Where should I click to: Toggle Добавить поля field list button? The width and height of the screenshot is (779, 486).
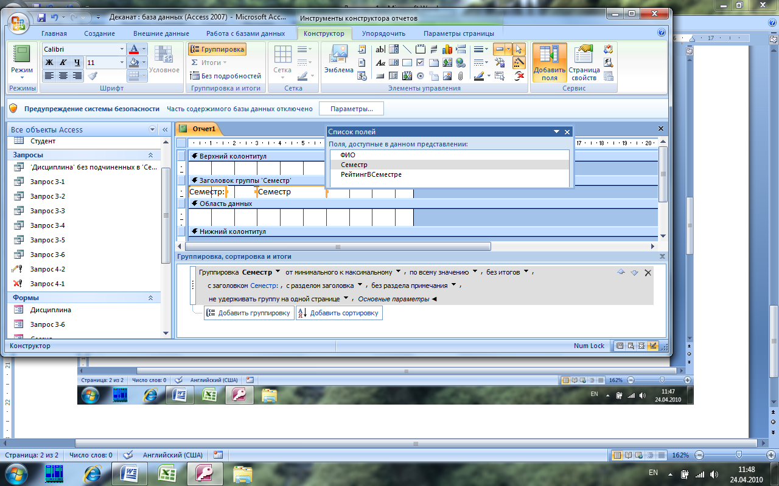pos(550,63)
